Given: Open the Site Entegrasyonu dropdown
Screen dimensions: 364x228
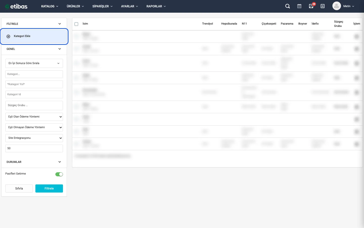Looking at the screenshot, I should click(x=34, y=138).
